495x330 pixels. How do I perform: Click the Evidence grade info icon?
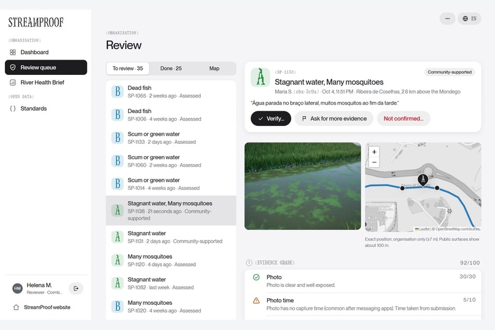point(249,263)
